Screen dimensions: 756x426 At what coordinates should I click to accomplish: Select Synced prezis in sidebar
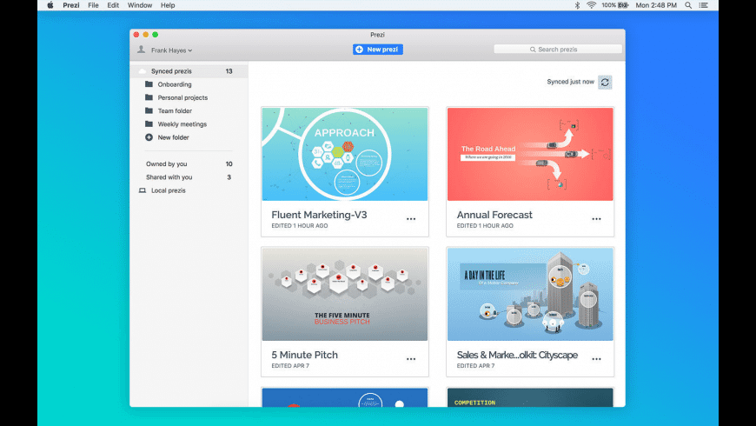[x=189, y=71]
